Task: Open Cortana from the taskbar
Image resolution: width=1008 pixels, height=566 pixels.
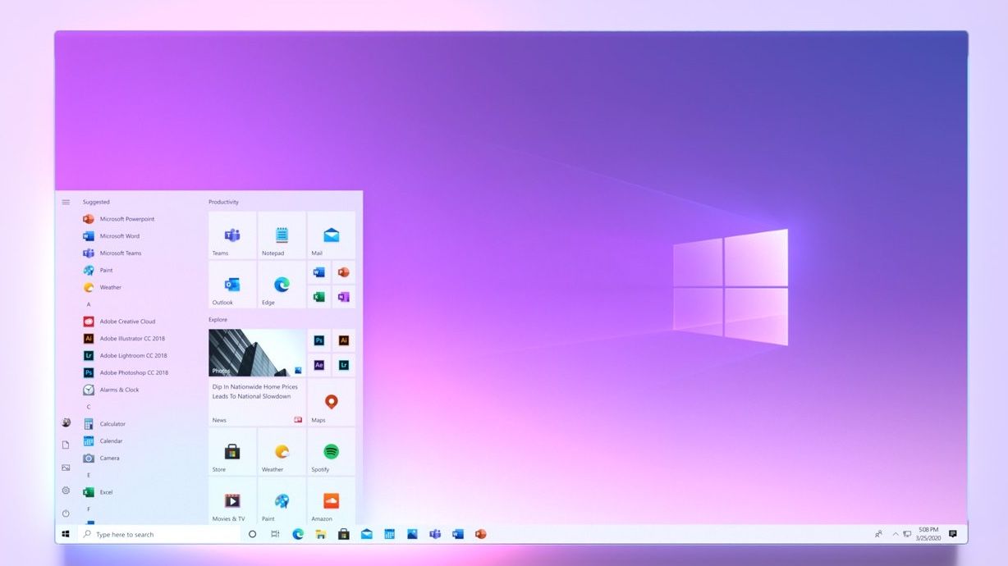Action: (x=251, y=533)
